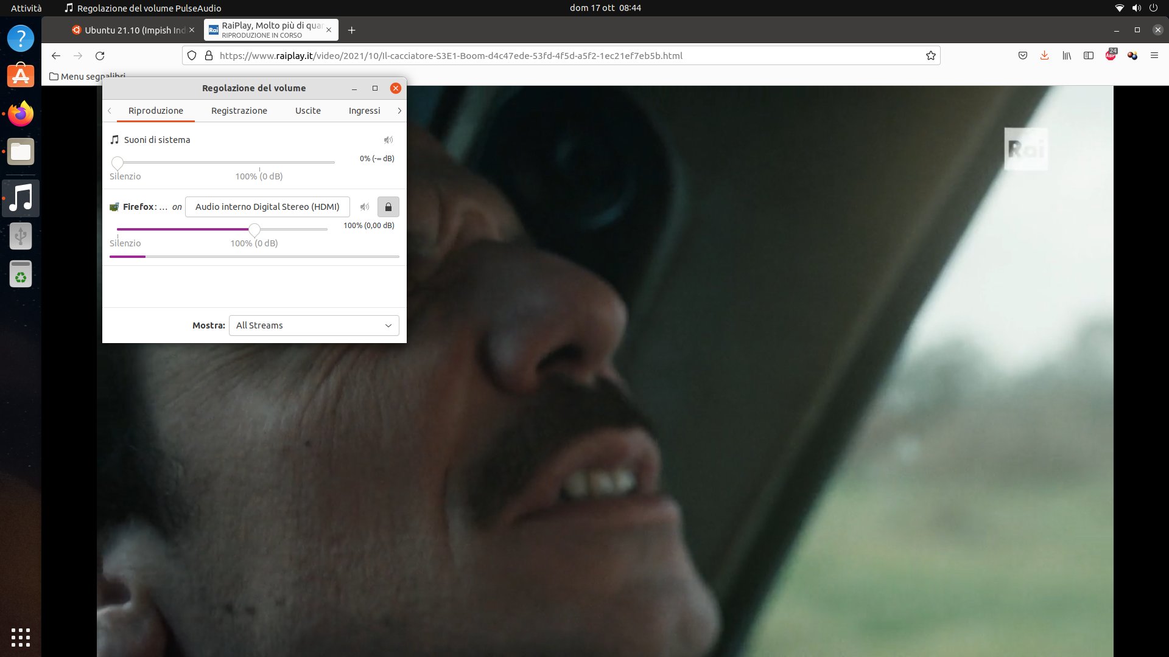Screen dimensions: 1169x657
Task: Mute the Suoni di sistema stream
Action: click(x=388, y=140)
